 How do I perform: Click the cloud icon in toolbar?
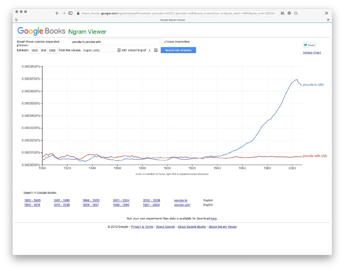click(x=296, y=13)
